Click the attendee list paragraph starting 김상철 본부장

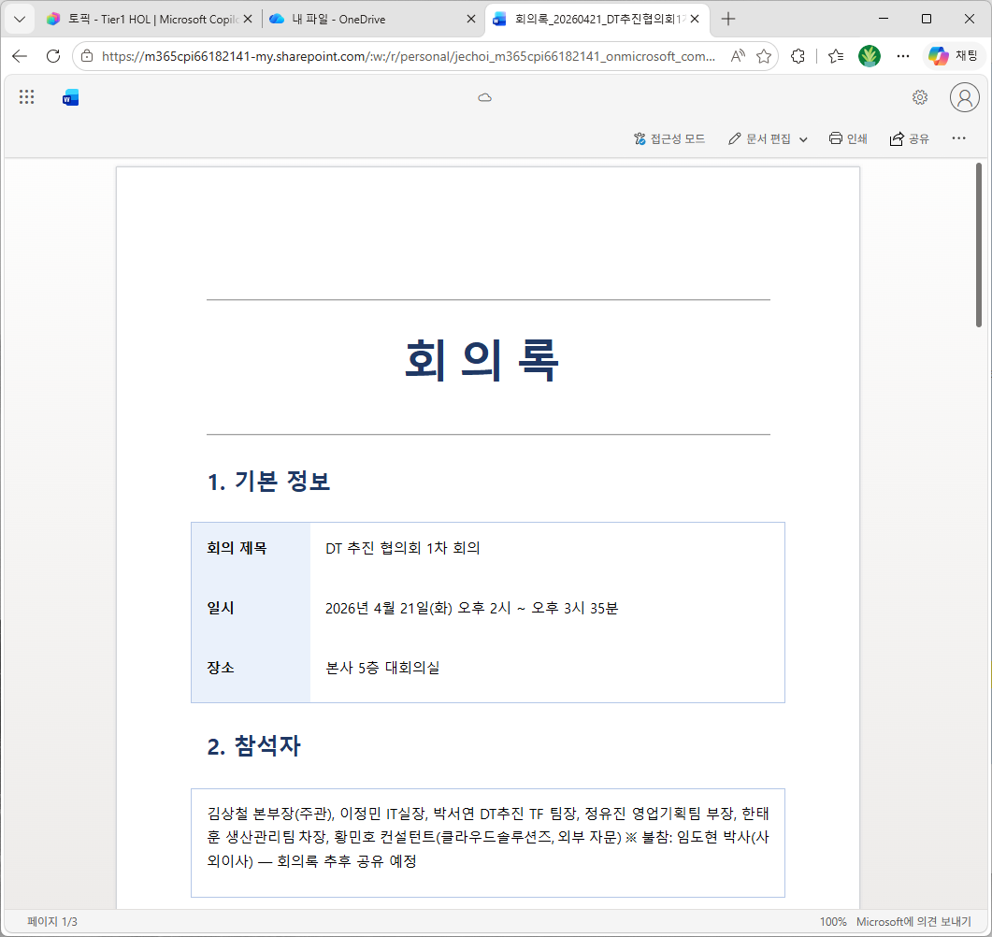[x=488, y=837]
